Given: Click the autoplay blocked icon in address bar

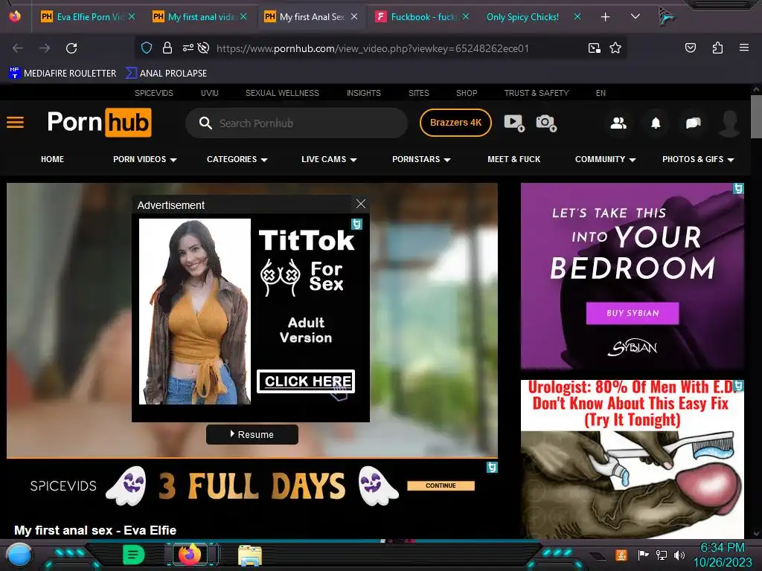Looking at the screenshot, I should tap(204, 48).
